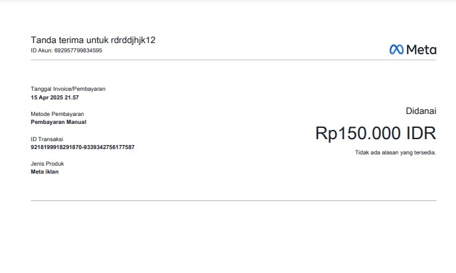
Task: Click the 'Jenis Produk' label
Action: point(47,164)
